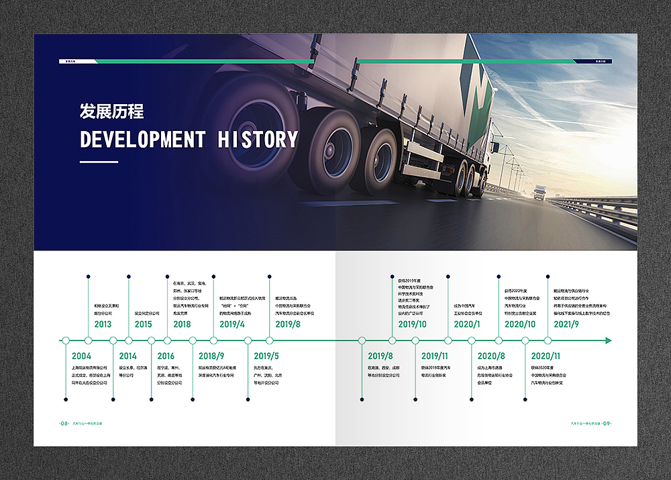Select the 2018 year label
The width and height of the screenshot is (671, 480).
pos(182,324)
